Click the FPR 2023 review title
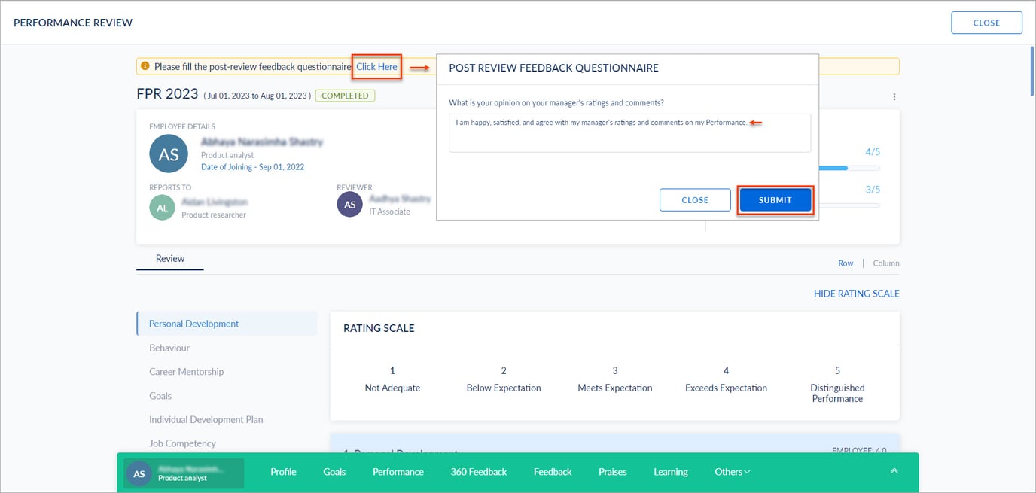 167,94
